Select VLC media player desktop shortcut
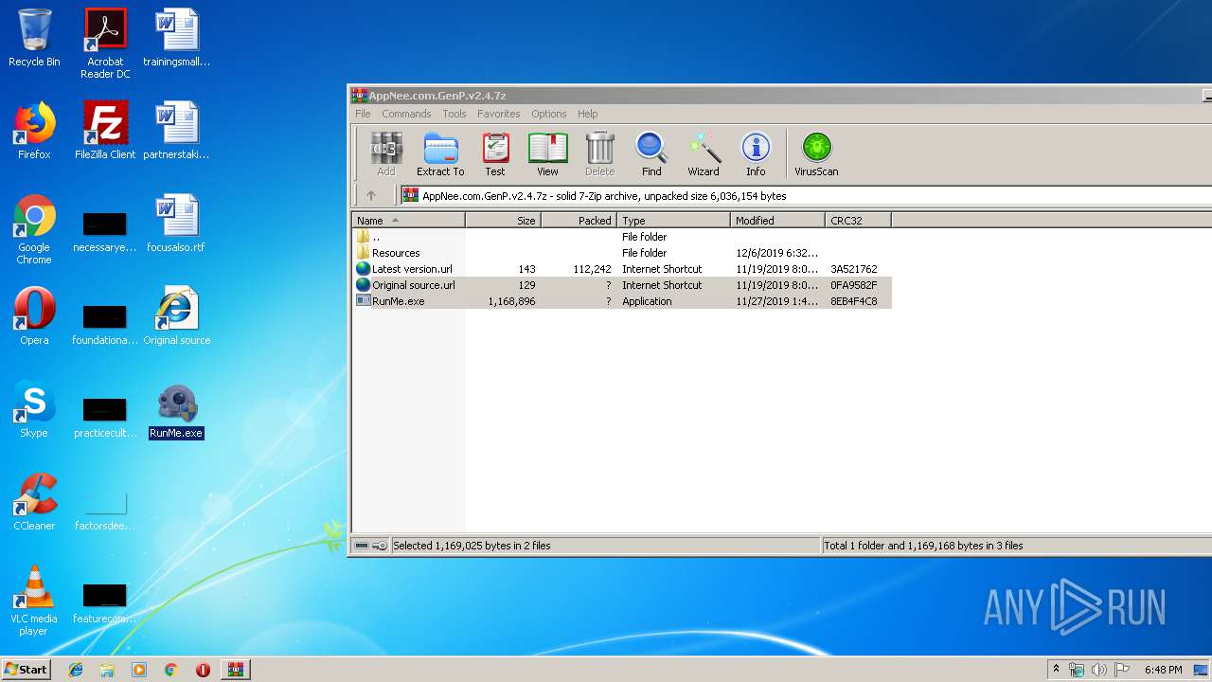 34,601
